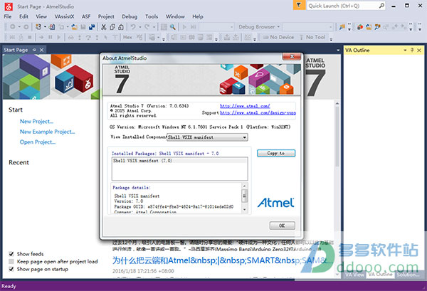Click the Cut scissors icon
The width and height of the screenshot is (427, 291).
(x=103, y=26)
